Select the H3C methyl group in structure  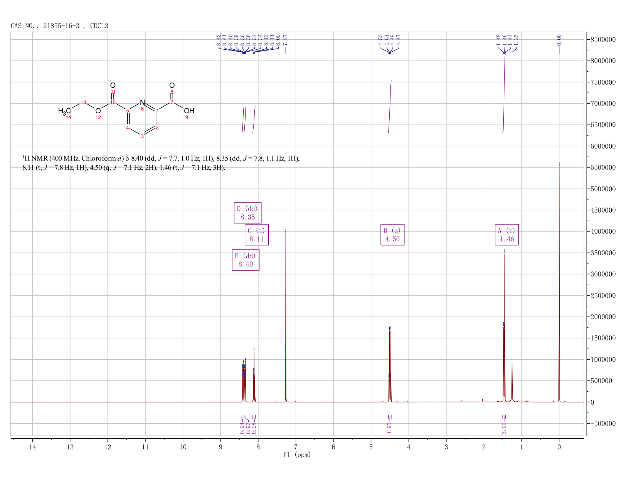64,111
